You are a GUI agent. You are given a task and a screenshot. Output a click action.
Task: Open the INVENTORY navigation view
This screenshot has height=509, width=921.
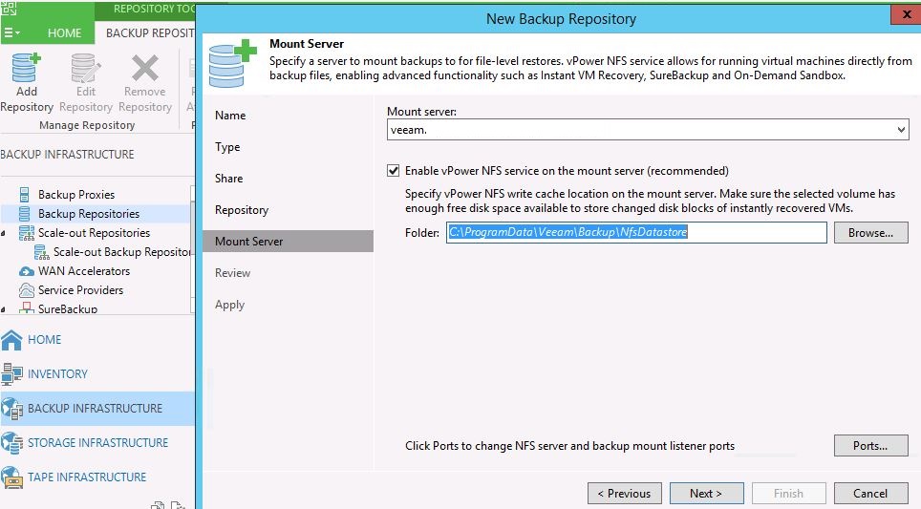click(x=57, y=374)
